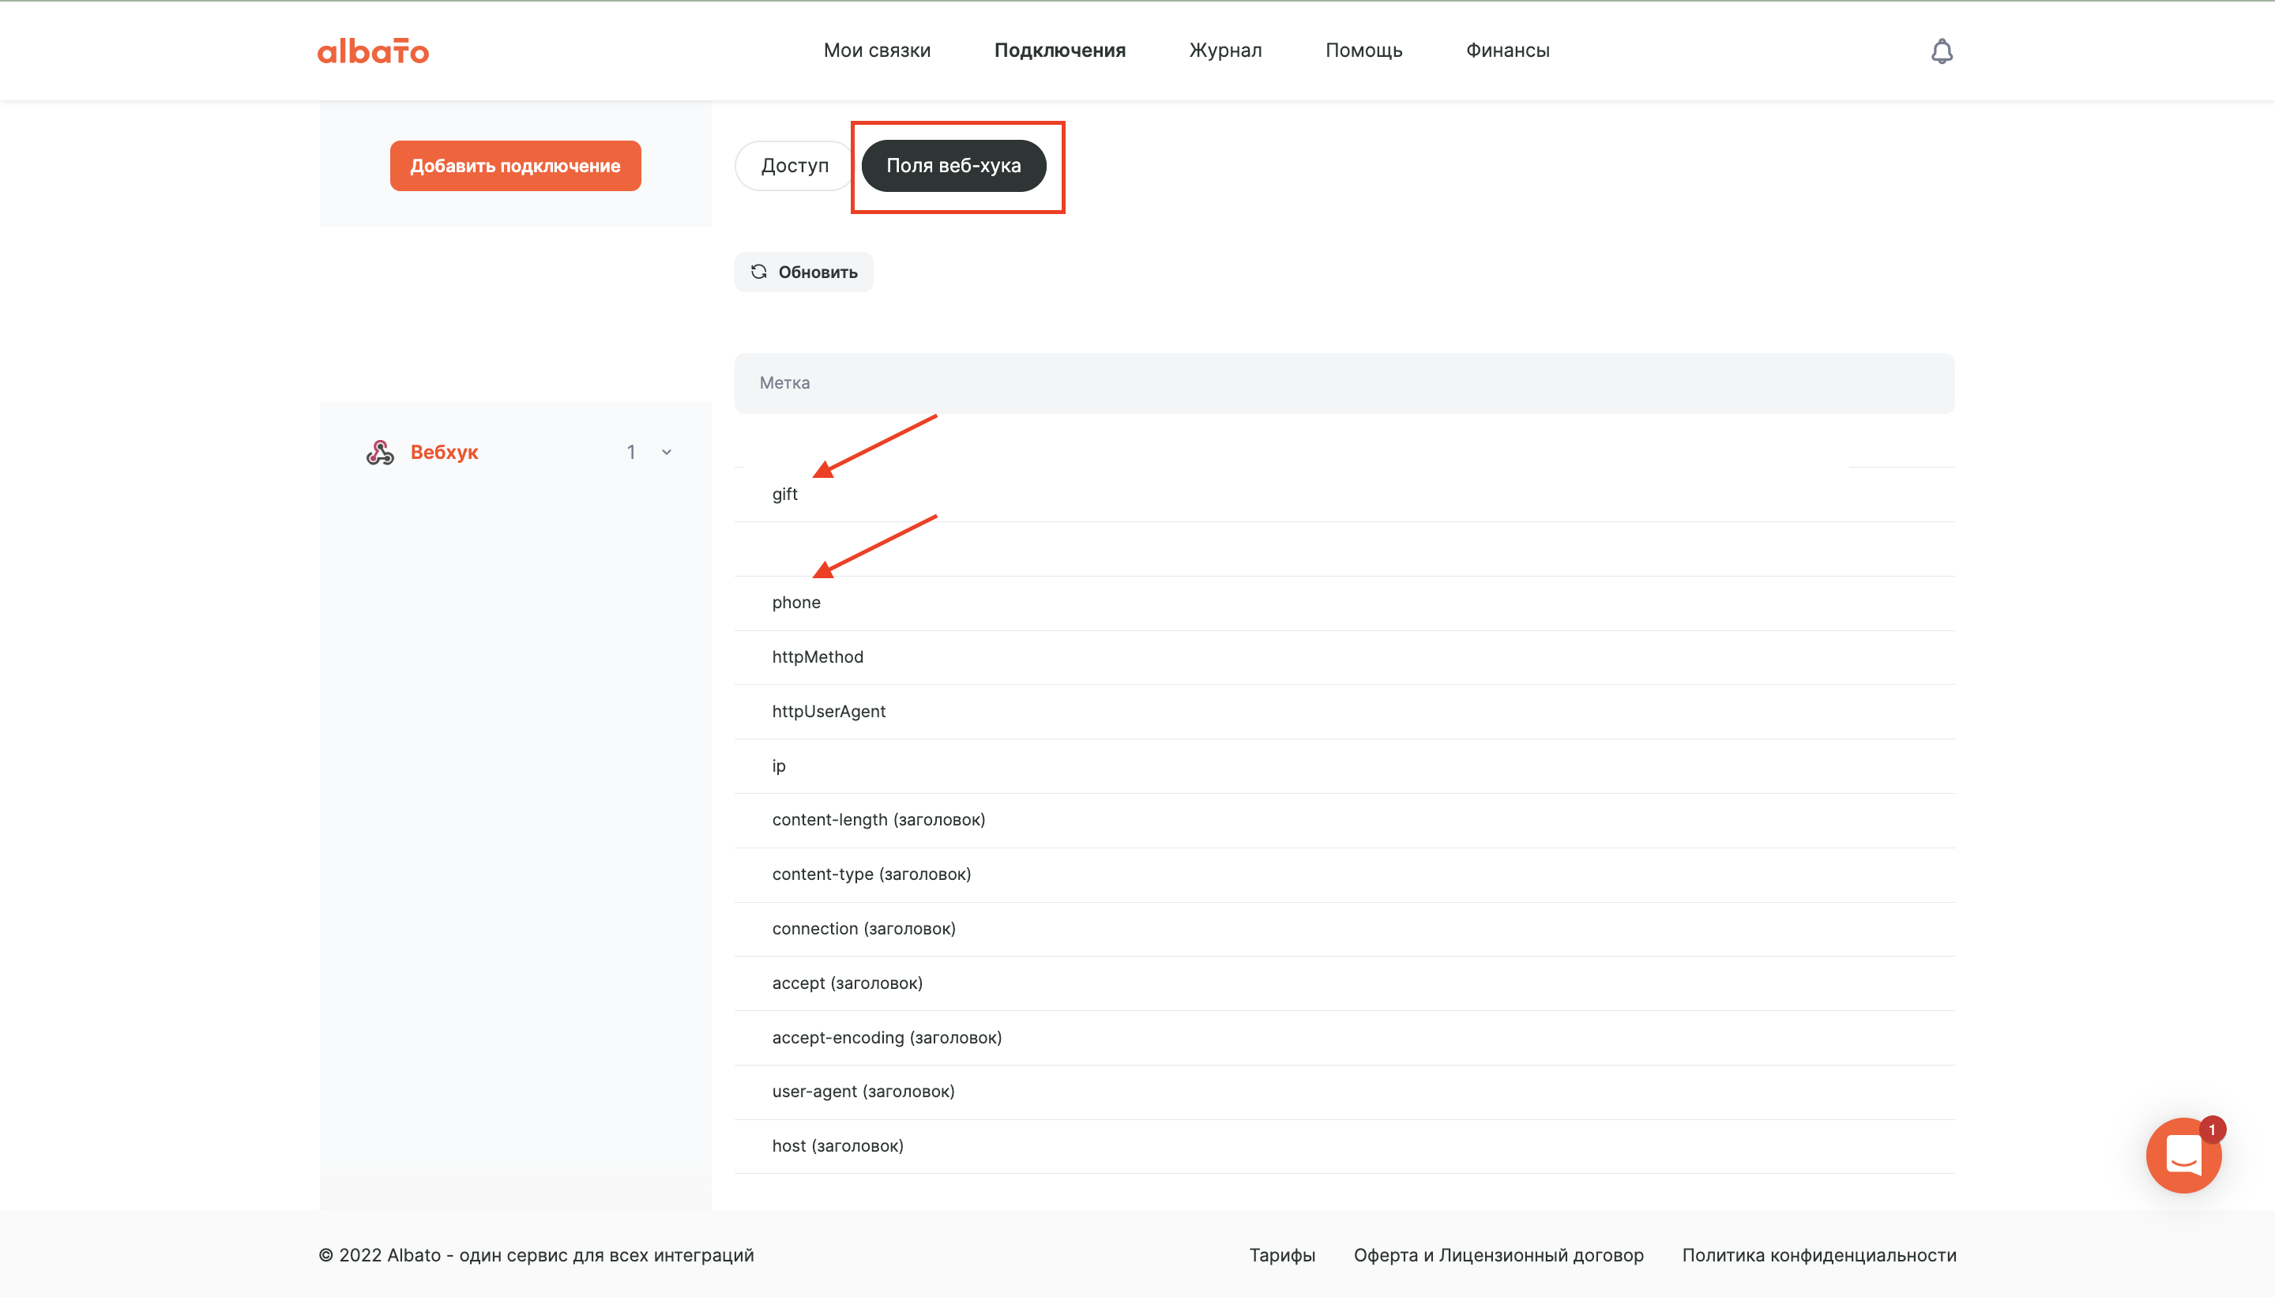Click the Albato logo

[x=373, y=51]
